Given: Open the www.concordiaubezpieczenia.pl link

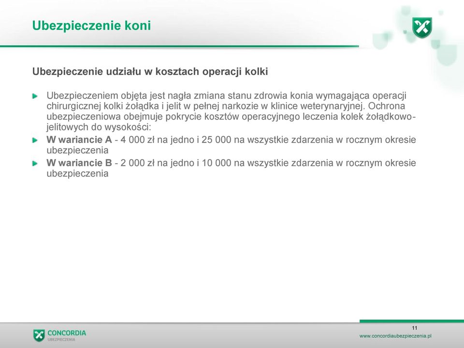Looking at the screenshot, I should point(395,336).
